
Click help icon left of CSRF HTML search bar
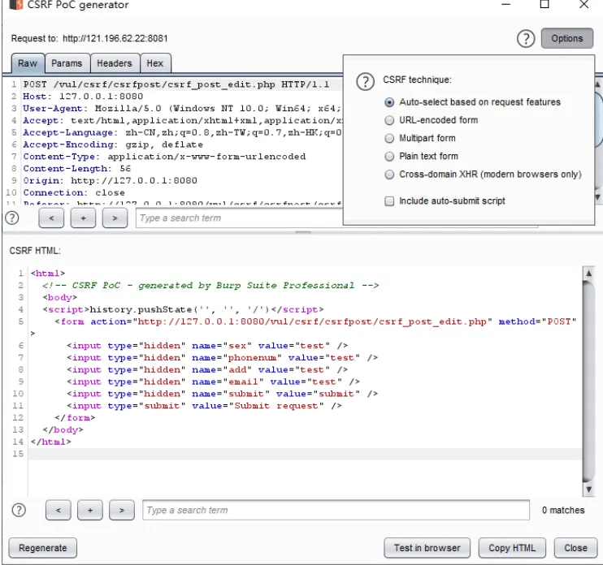tap(19, 510)
